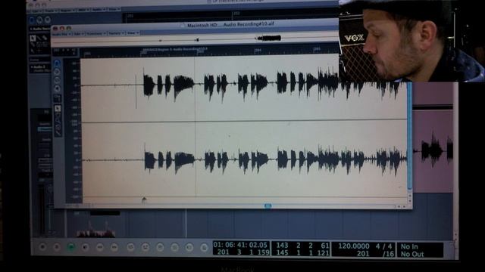Open the Arrange window Region dropdown
485x272 pixels.
tap(67, 10)
